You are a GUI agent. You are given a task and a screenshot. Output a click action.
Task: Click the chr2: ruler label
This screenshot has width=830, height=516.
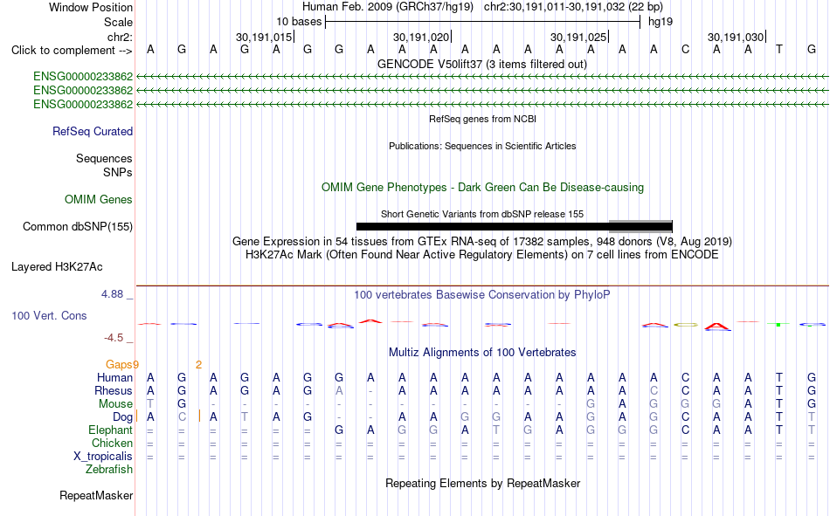(x=120, y=37)
